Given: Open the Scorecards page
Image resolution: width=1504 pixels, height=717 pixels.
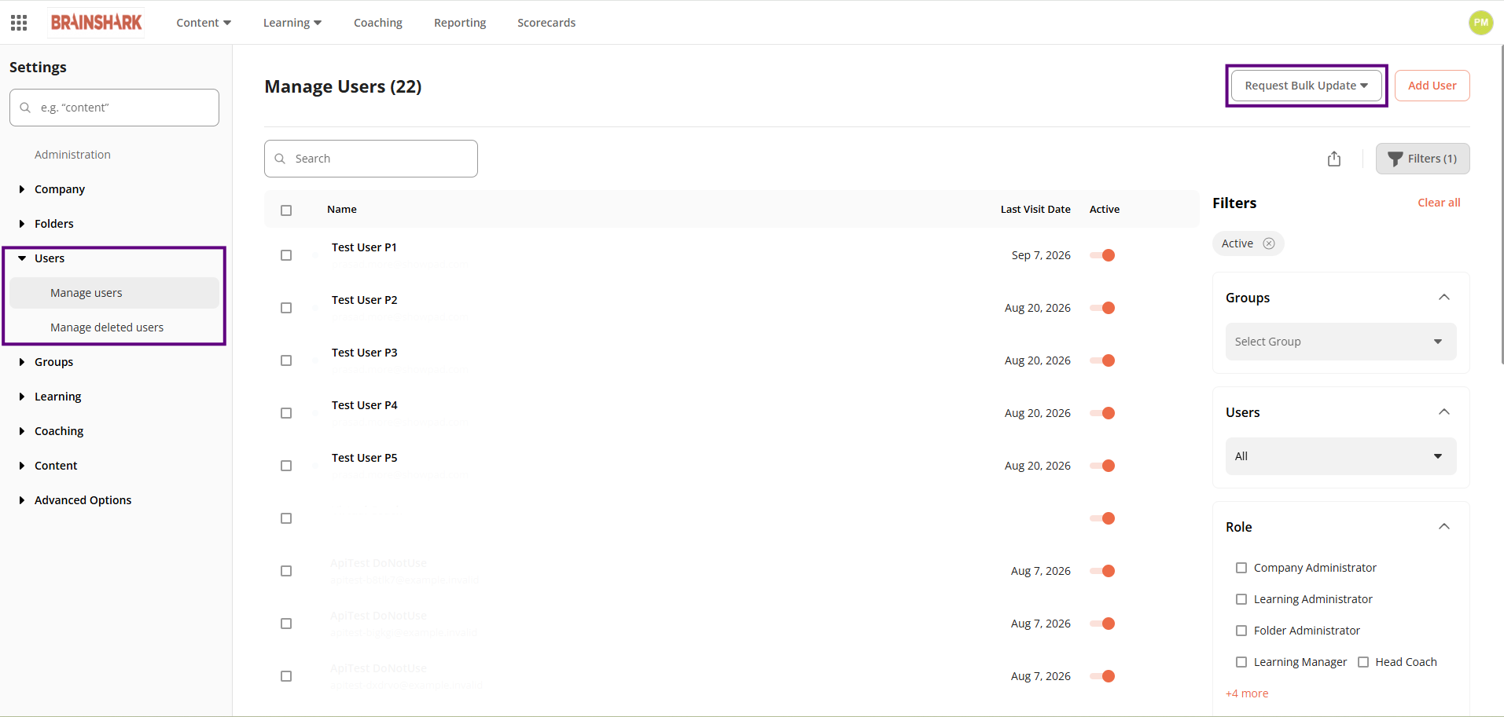Looking at the screenshot, I should pos(546,23).
